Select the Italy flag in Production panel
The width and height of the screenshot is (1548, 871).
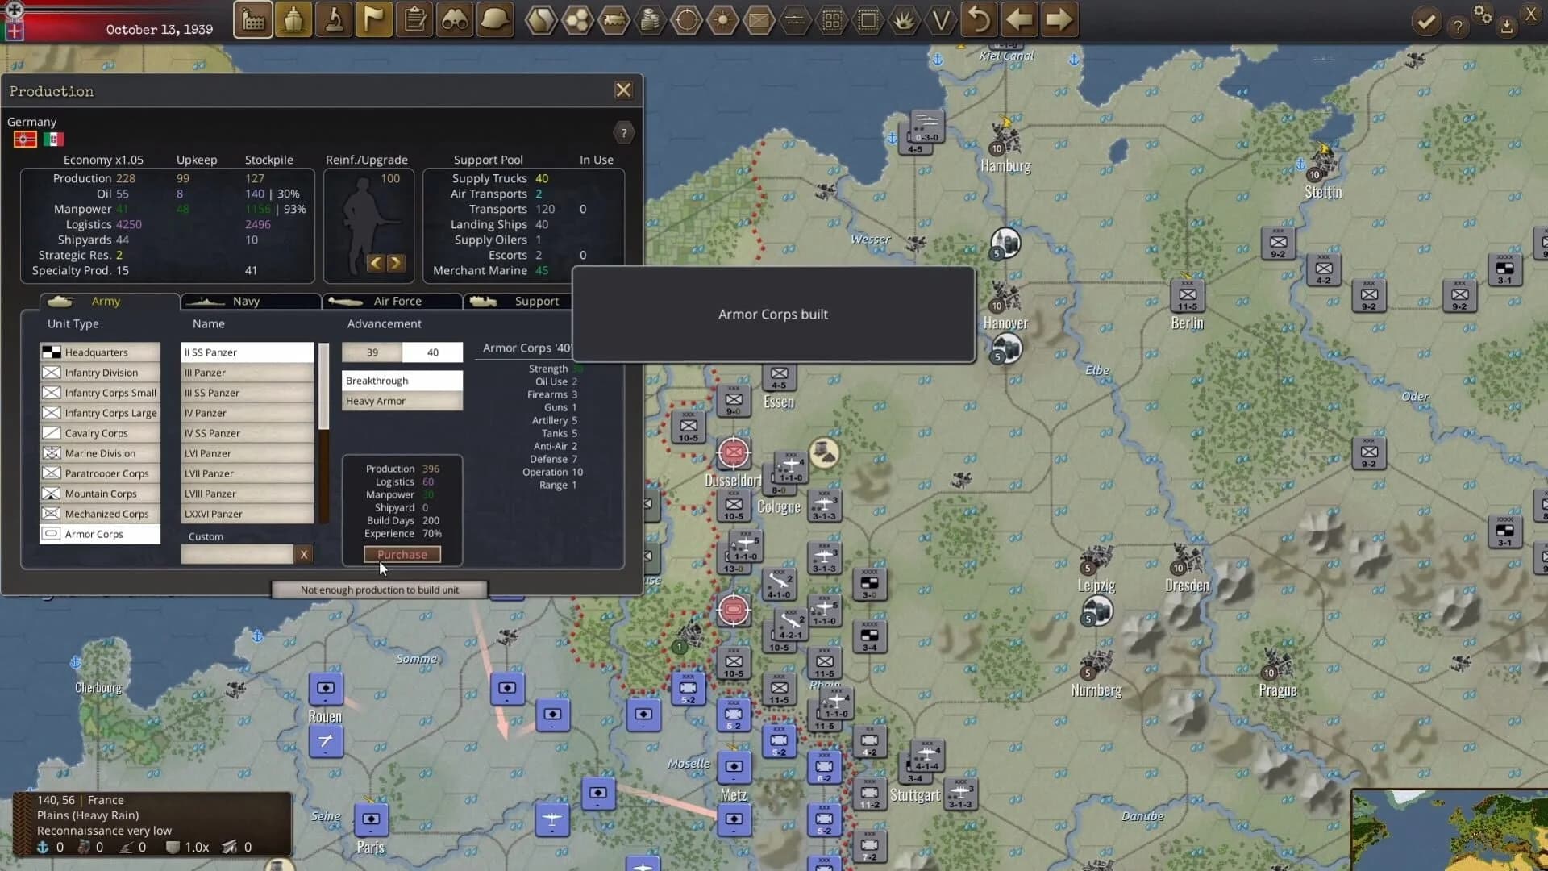52,139
